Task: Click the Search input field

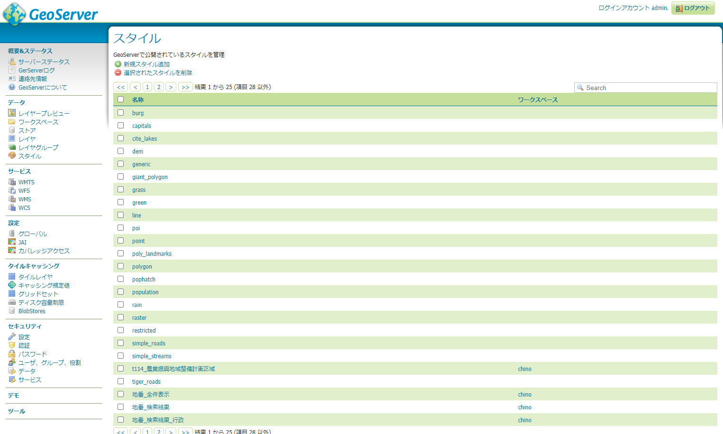Action: click(x=649, y=88)
